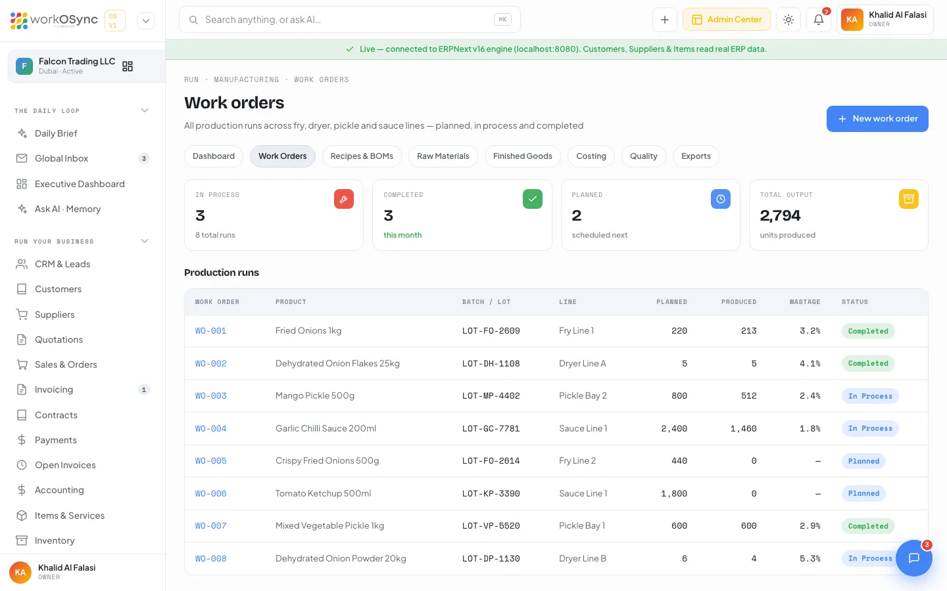Click the Total Output box icon
The width and height of the screenshot is (947, 591).
[x=909, y=199]
